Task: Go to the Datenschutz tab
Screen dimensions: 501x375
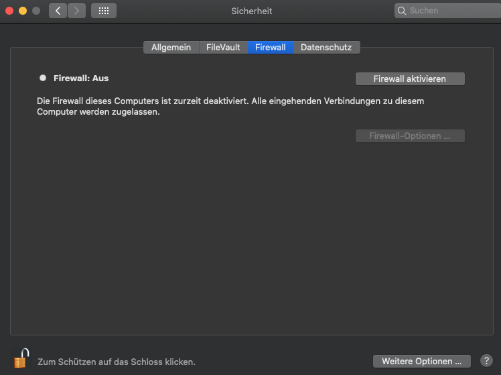Action: pyautogui.click(x=326, y=47)
